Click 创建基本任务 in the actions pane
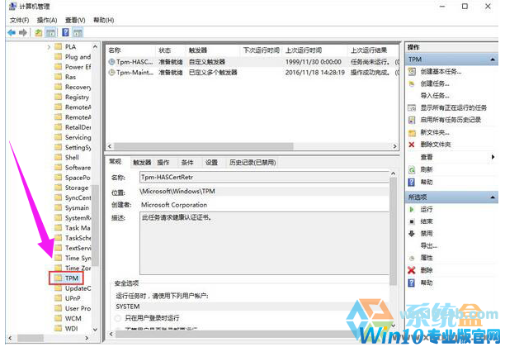The image size is (505, 347). [x=441, y=72]
